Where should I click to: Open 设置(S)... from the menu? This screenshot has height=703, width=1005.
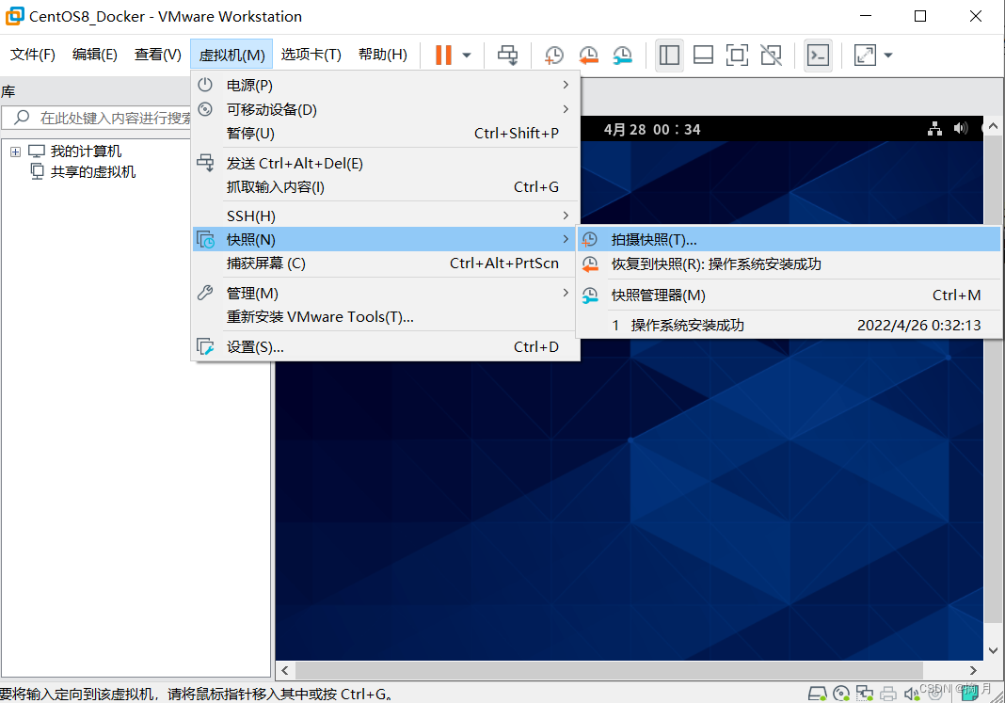coord(385,346)
